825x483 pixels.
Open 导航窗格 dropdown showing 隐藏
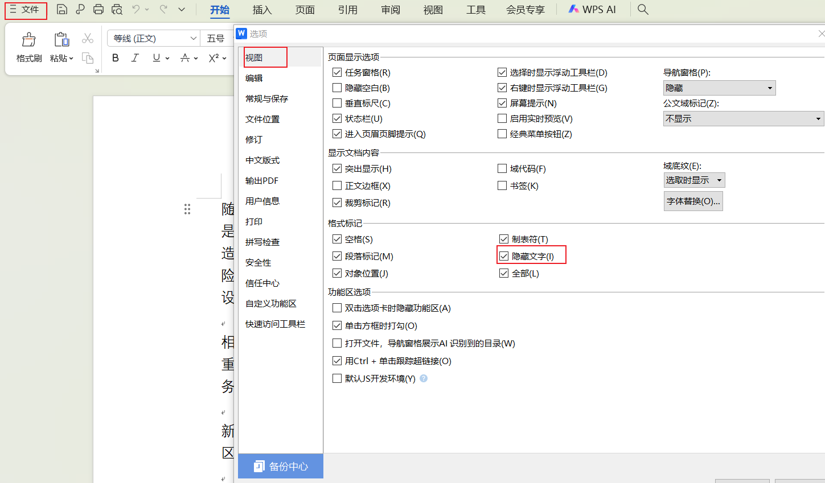coord(720,88)
